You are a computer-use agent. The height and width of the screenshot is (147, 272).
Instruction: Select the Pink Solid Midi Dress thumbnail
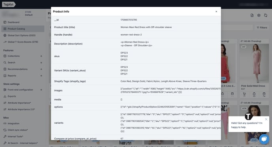pyautogui.click(x=254, y=63)
